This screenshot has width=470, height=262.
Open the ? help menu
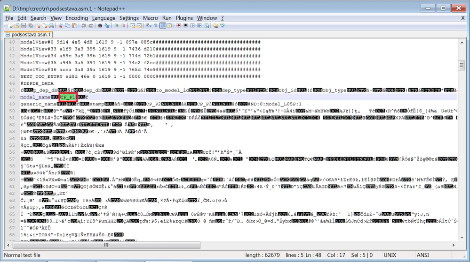tap(223, 18)
